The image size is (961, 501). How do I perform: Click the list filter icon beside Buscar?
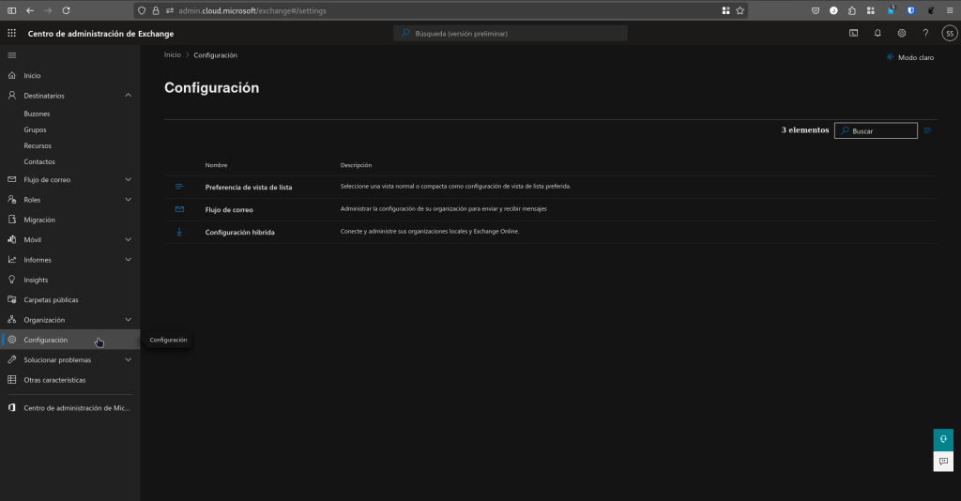click(927, 130)
